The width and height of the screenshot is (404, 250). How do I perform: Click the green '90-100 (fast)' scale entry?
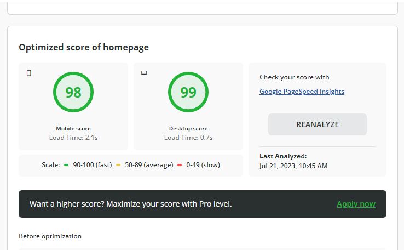(88, 165)
